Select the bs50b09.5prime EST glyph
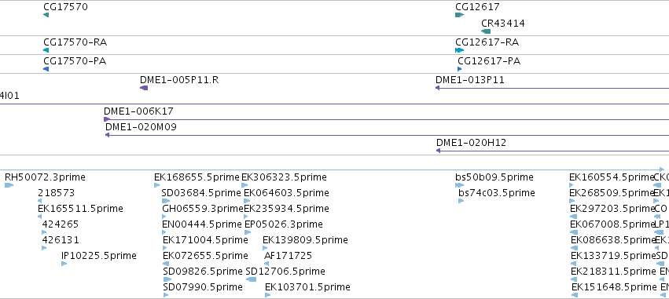Viewport: 669px width, 299px height. 460,185
